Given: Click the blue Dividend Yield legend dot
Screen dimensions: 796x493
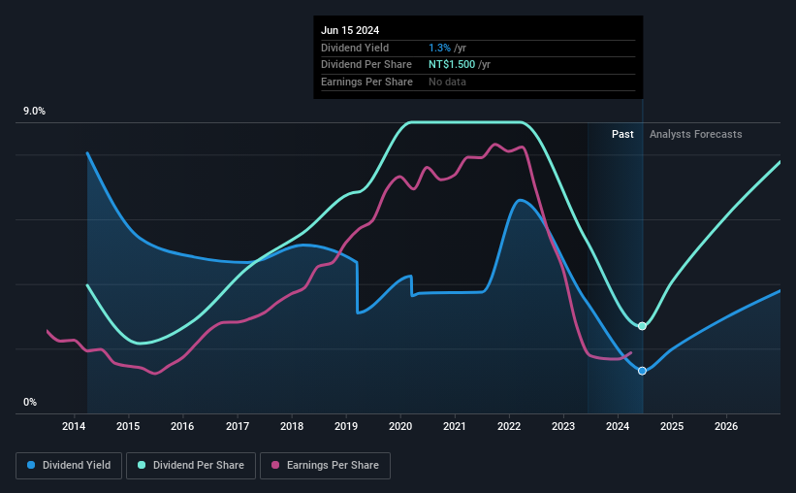Looking at the screenshot, I should [x=31, y=465].
